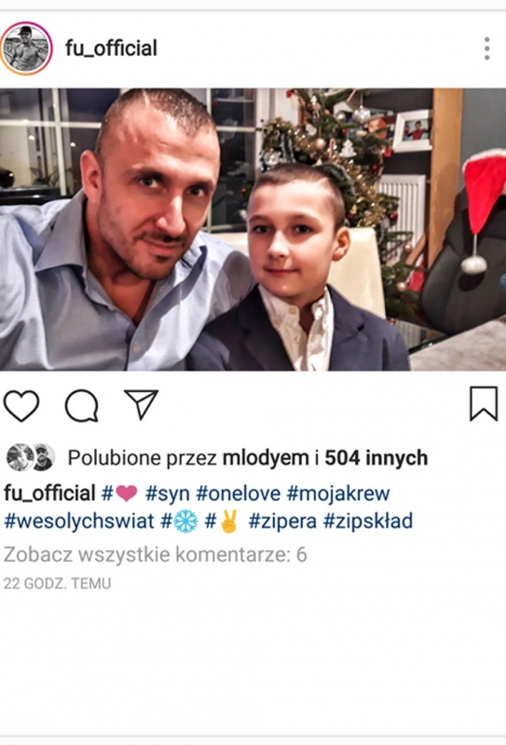Open the liker avatars beside Polubione
Viewport: 506px width, 745px height.
[31, 457]
